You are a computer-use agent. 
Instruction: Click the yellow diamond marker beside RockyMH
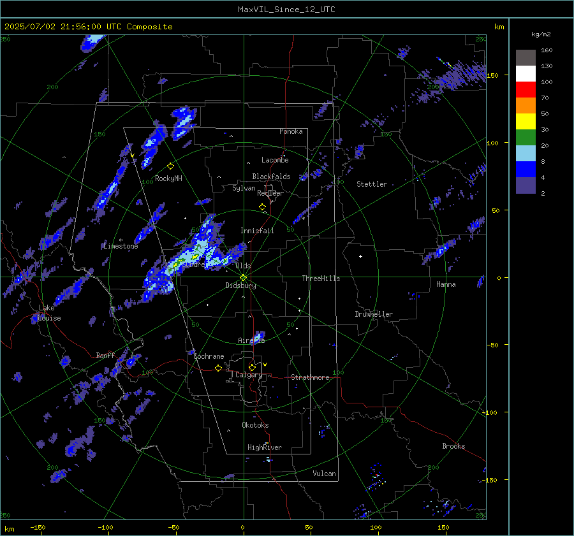tap(170, 166)
